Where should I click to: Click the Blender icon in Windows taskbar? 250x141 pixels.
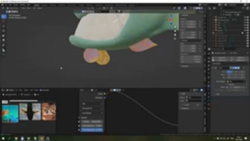(x=41, y=138)
